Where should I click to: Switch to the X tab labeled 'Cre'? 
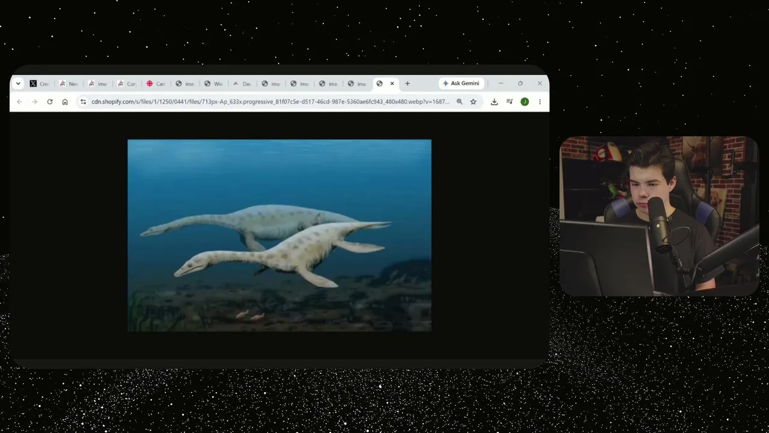[x=39, y=84]
